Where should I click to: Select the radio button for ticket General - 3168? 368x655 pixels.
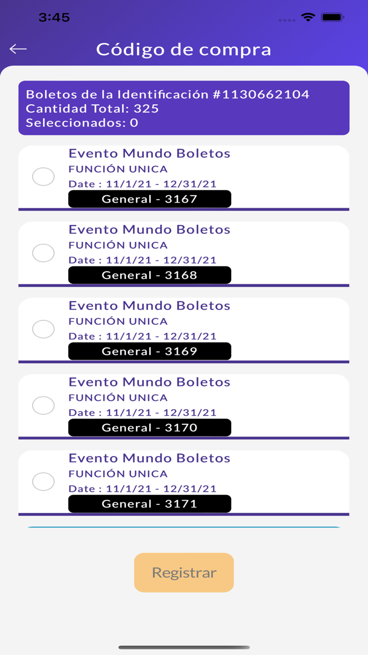pyautogui.click(x=44, y=253)
